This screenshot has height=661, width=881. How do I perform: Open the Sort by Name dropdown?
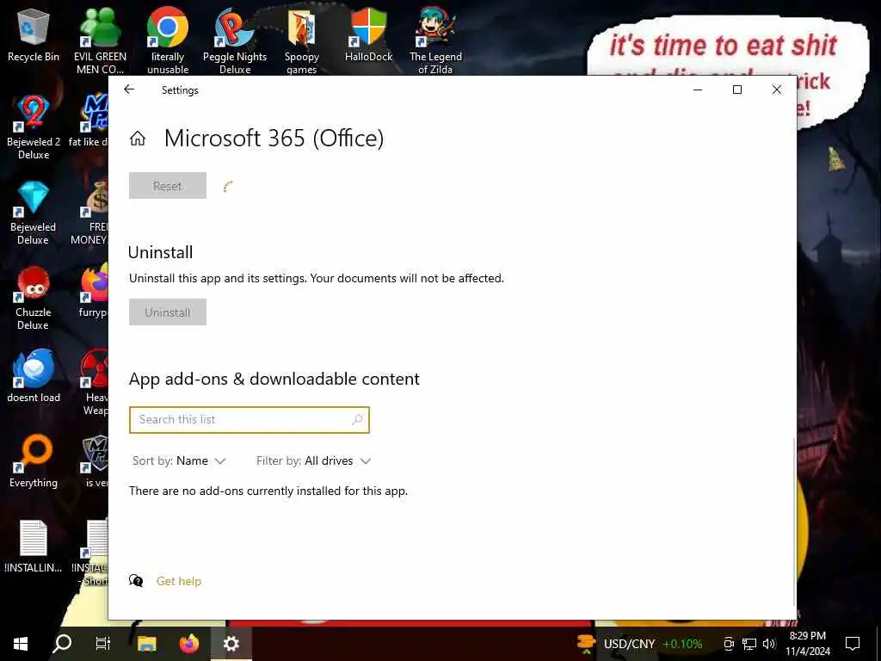click(179, 461)
